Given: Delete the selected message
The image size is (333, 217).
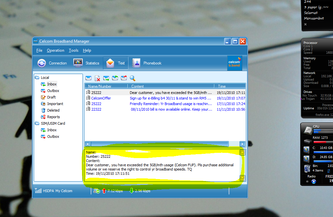Looking at the screenshot, I should coord(97,78).
